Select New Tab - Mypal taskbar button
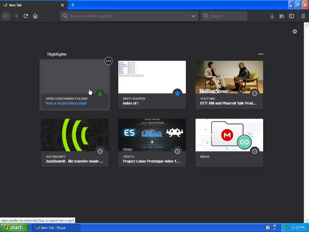This screenshot has width=309, height=232. click(x=56, y=228)
